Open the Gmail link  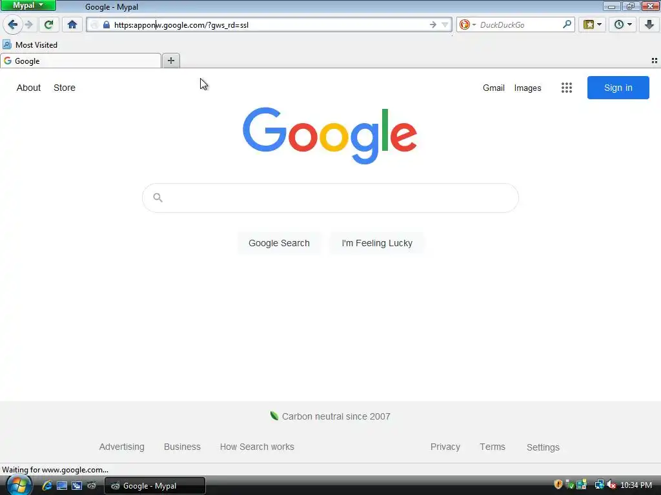point(494,88)
